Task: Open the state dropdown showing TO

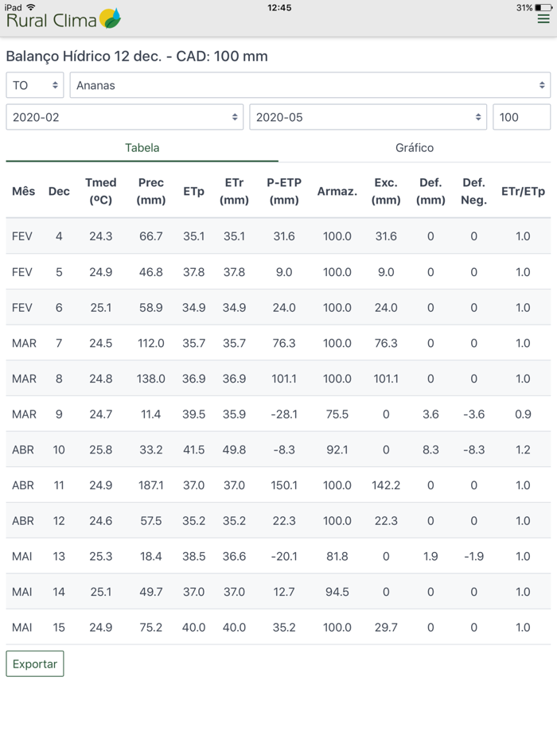Action: (x=35, y=85)
